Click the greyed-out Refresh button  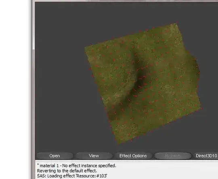coord(173,156)
